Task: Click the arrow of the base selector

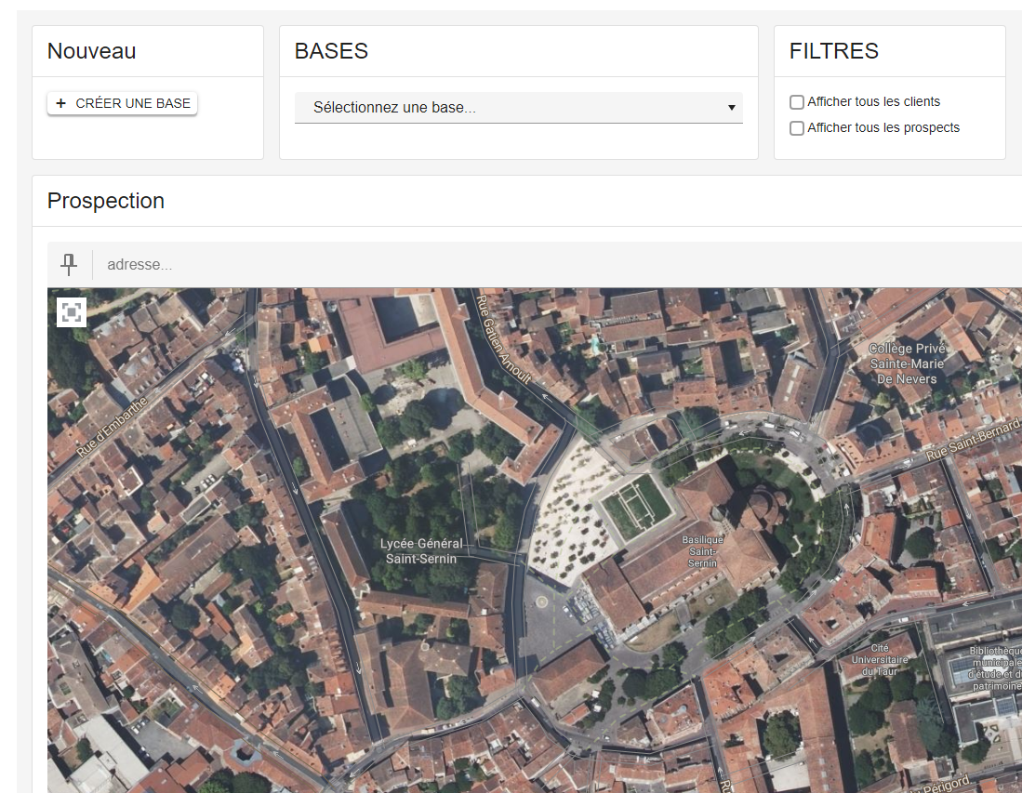Action: (731, 108)
